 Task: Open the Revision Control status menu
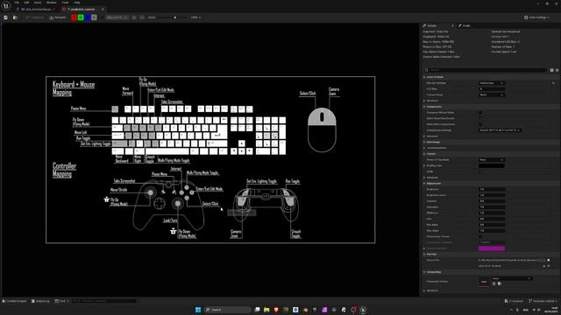[x=543, y=301]
